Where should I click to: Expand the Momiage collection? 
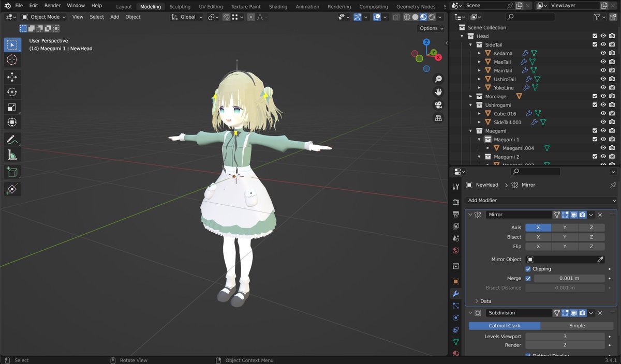click(470, 96)
